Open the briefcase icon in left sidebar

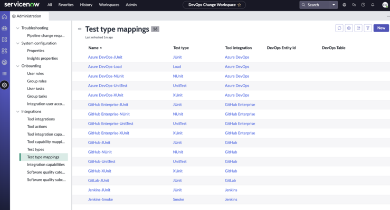click(x=4, y=28)
